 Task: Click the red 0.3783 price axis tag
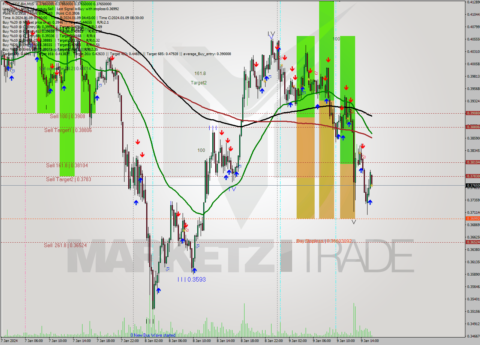tap(472, 176)
